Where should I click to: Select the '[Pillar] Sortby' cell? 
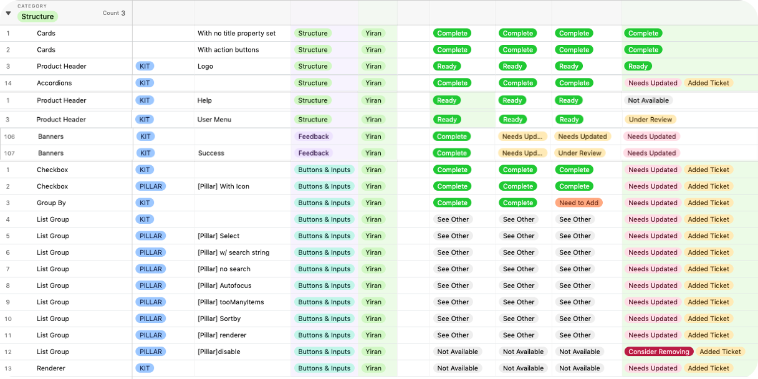point(242,319)
